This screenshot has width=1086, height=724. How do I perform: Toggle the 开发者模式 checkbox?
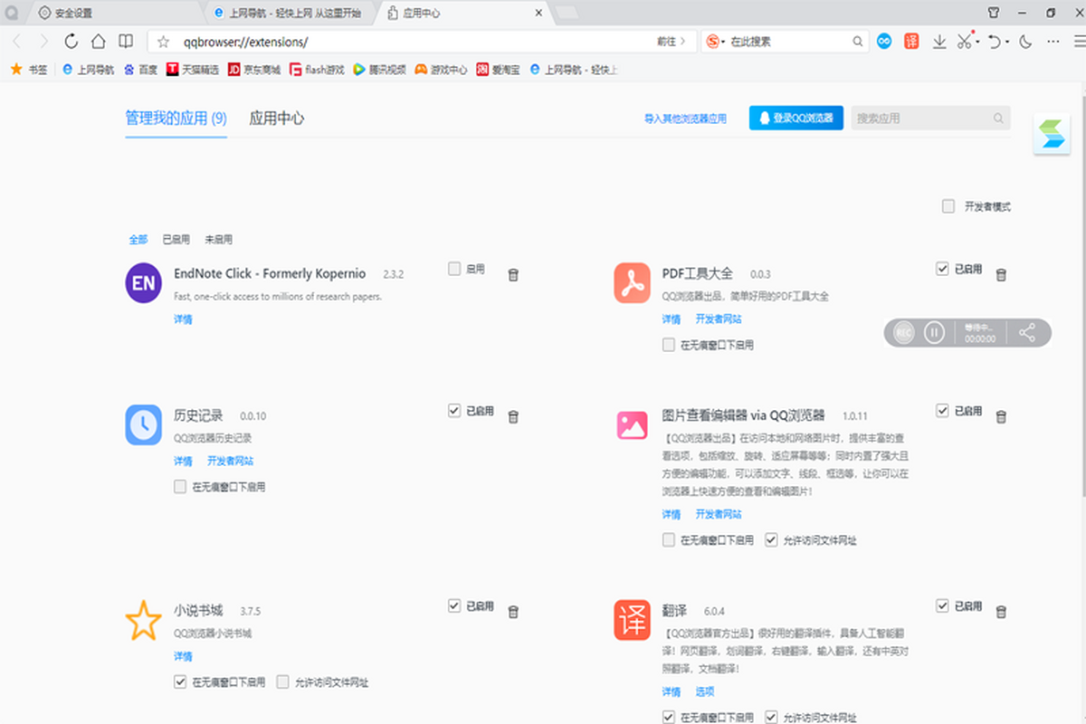tap(948, 206)
